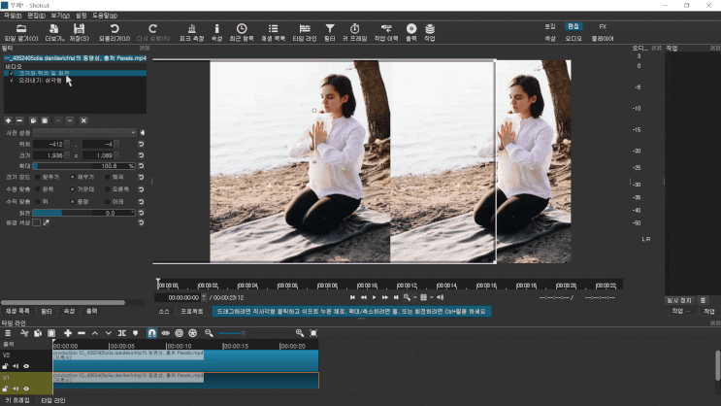Open the History (작업 이력) toolbar icon
The width and height of the screenshot is (721, 406).
click(386, 28)
